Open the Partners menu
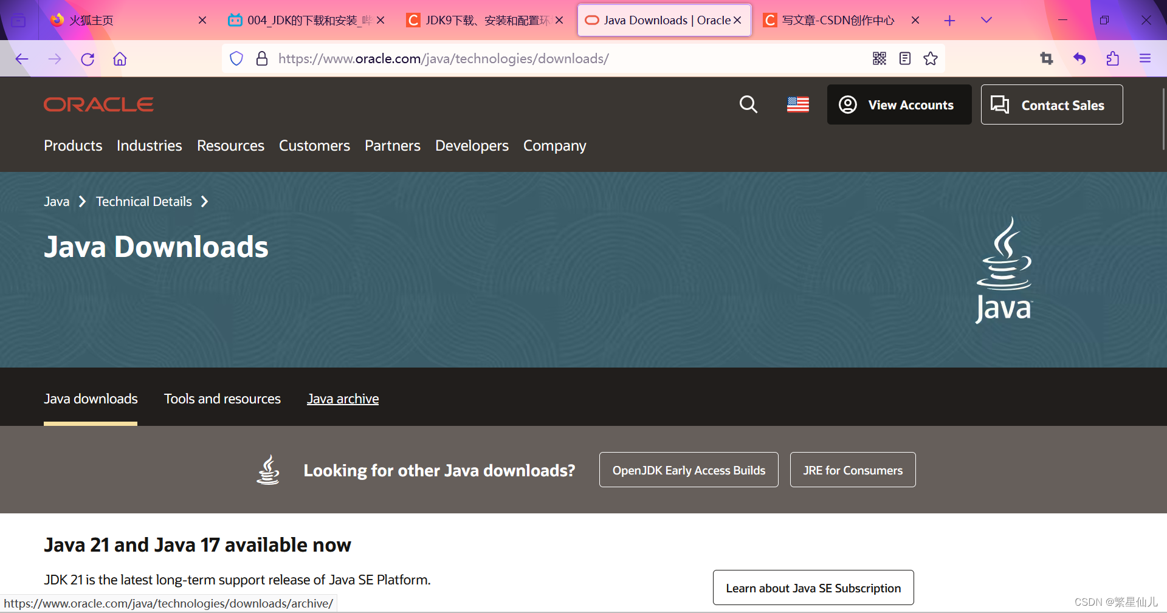Viewport: 1167px width, 613px height. pyautogui.click(x=393, y=146)
